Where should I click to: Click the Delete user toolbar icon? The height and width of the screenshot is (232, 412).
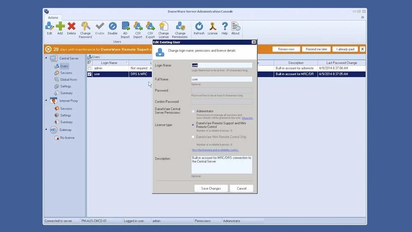point(71,27)
